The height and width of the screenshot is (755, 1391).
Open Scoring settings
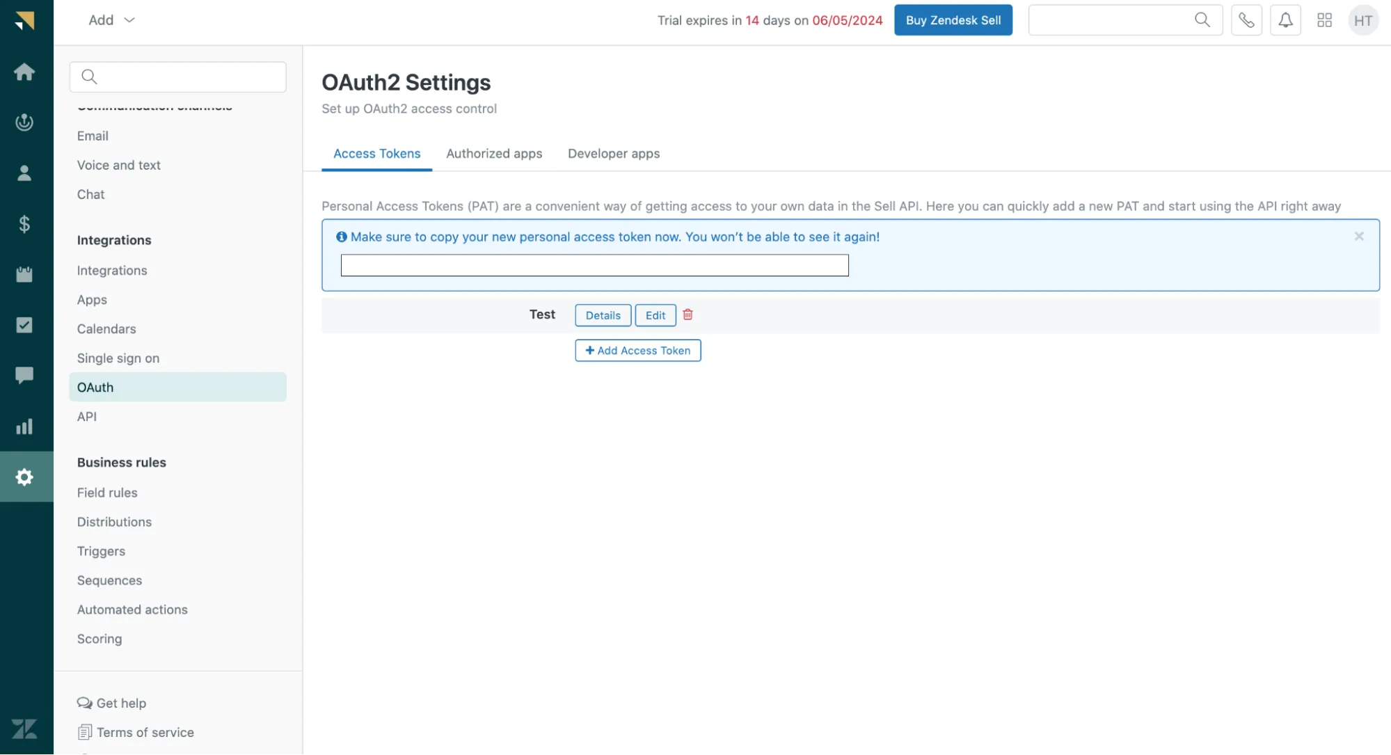(100, 639)
